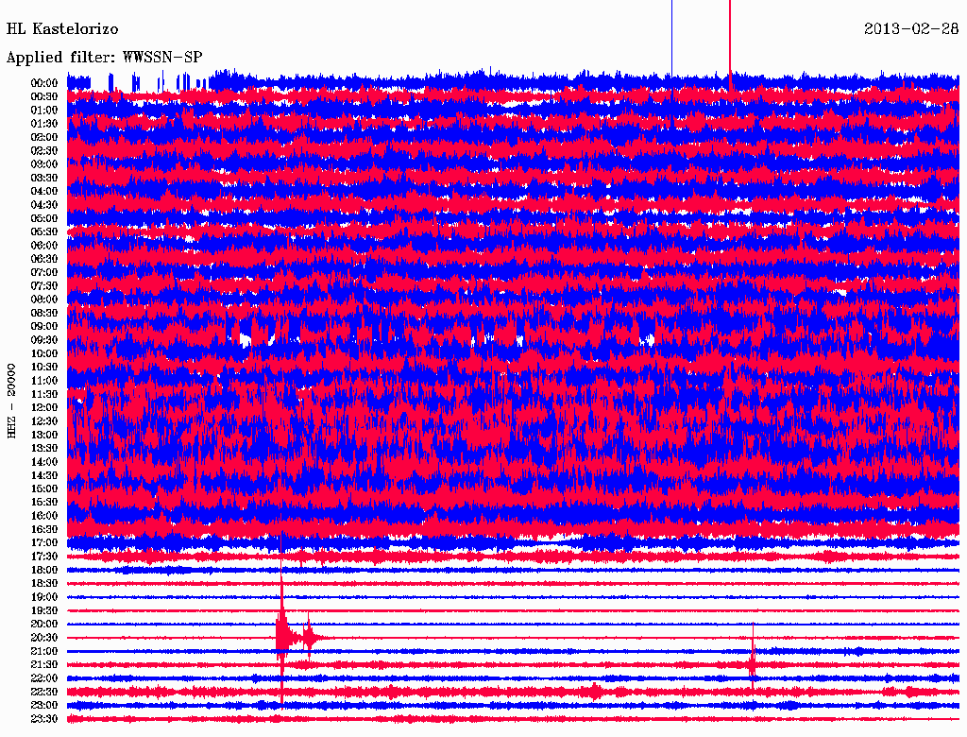The width and height of the screenshot is (967, 737).
Task: Click the 10:00 time label
Action: pos(44,353)
